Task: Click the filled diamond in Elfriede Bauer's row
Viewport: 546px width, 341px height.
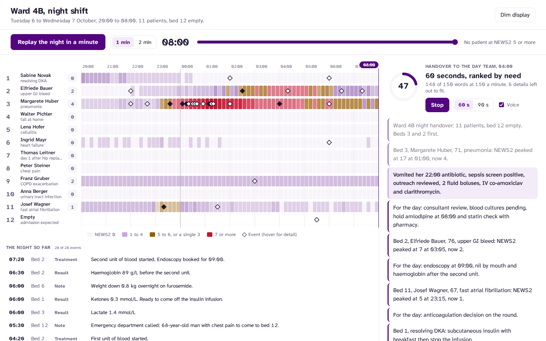Action: point(242,91)
